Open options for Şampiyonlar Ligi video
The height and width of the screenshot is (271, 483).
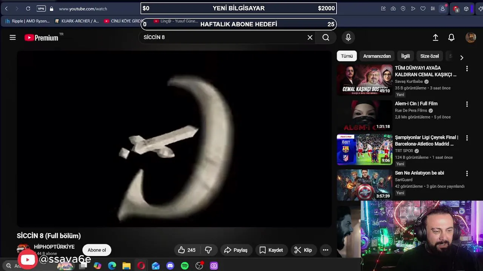pyautogui.click(x=467, y=138)
